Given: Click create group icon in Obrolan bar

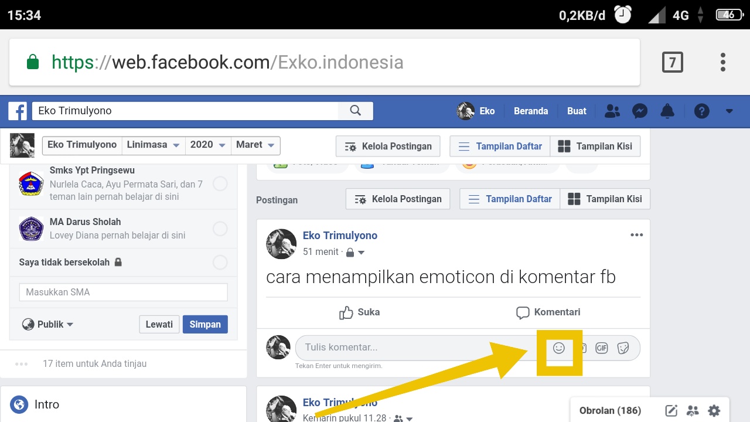Looking at the screenshot, I should (693, 410).
